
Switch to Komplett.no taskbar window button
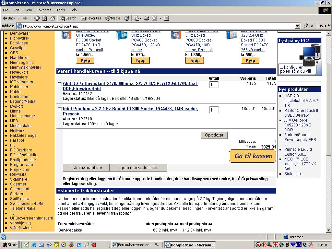(x=190, y=245)
